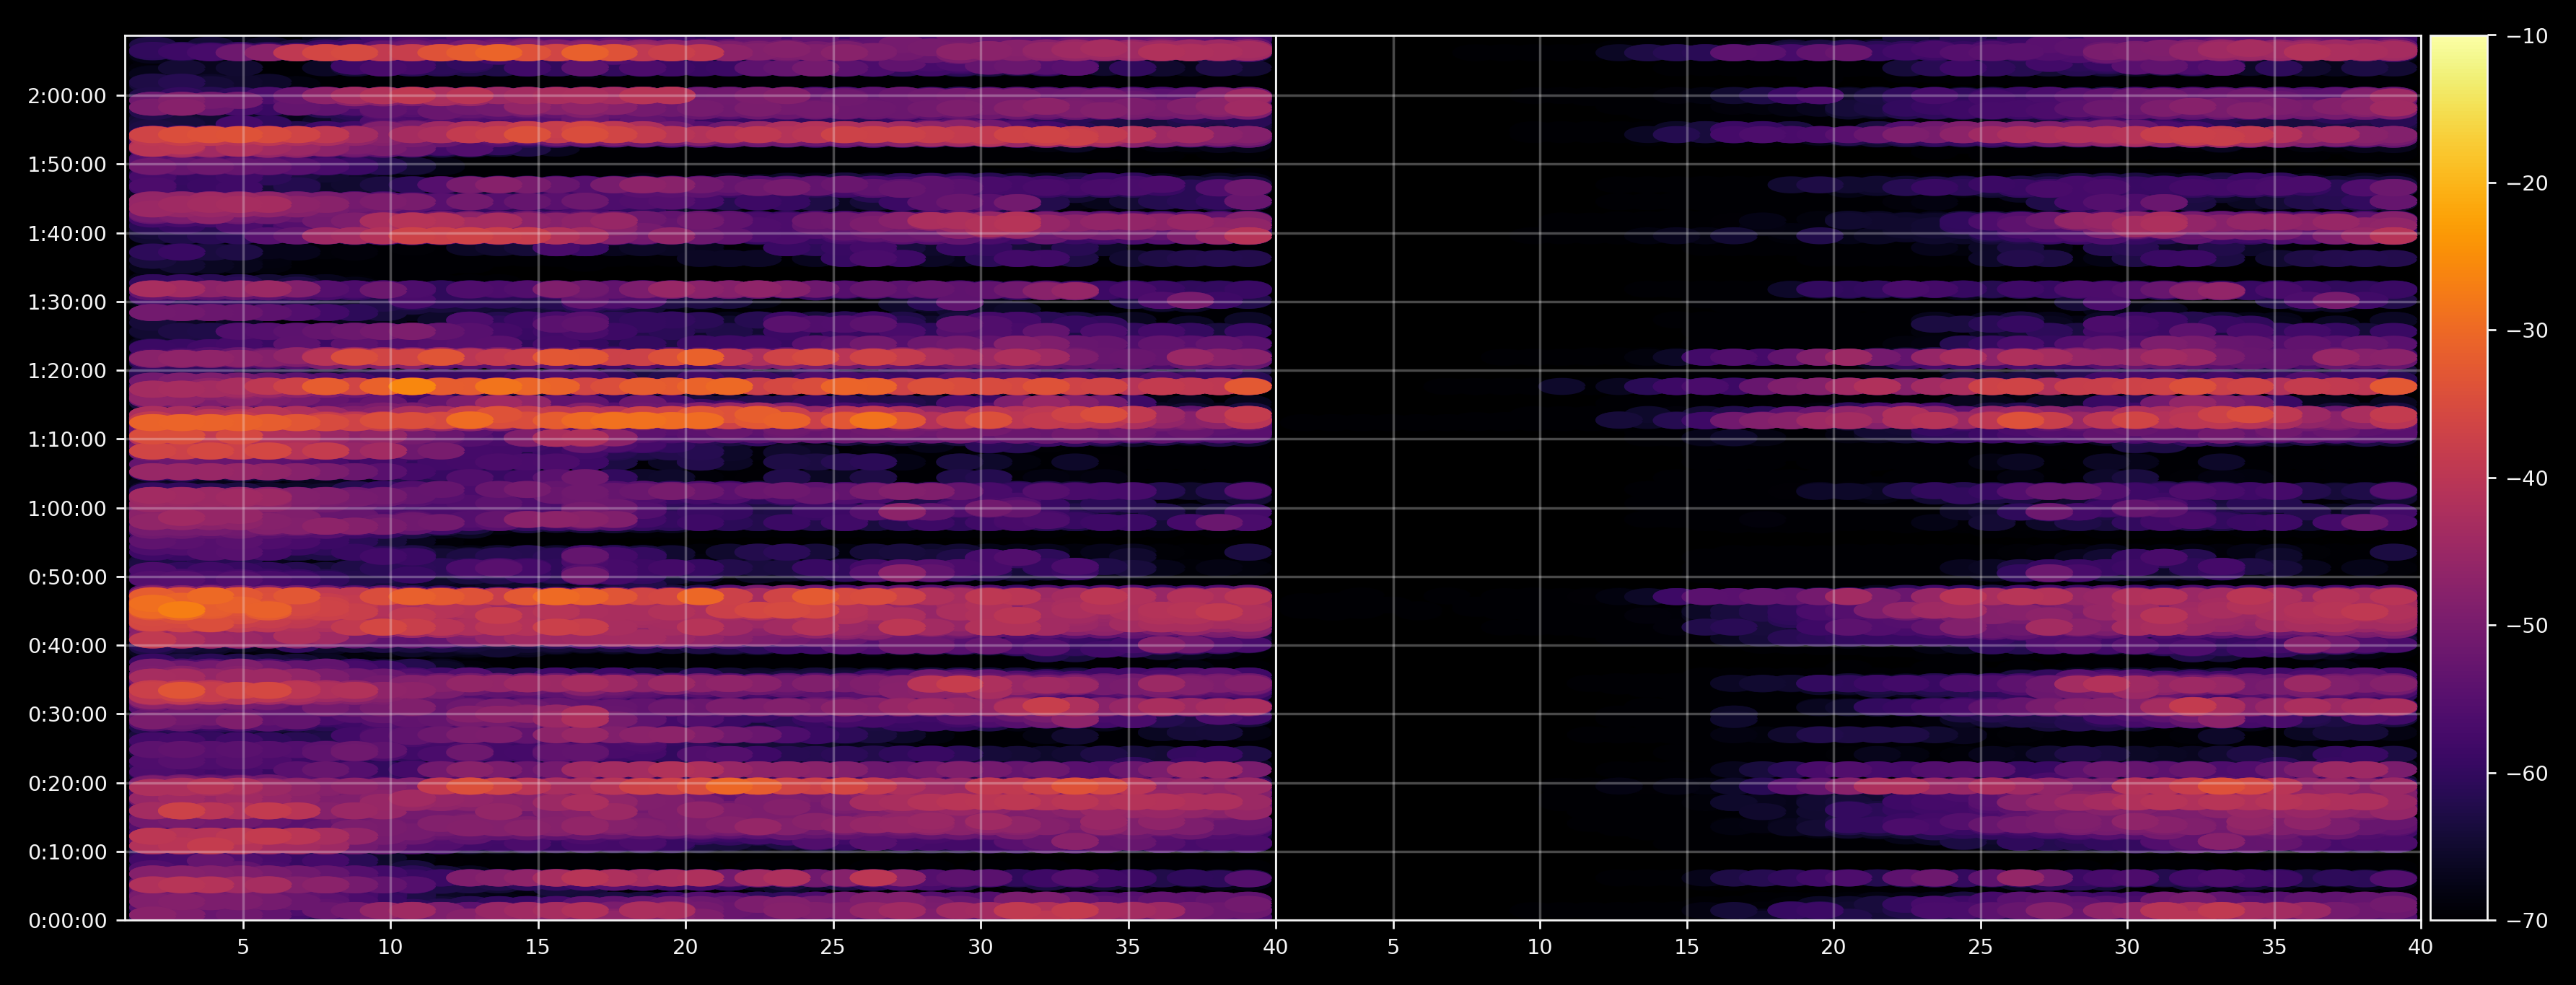This screenshot has height=985, width=2576.
Task: Click x-axis tick 15 under right heatmap
Action: click(x=1687, y=946)
